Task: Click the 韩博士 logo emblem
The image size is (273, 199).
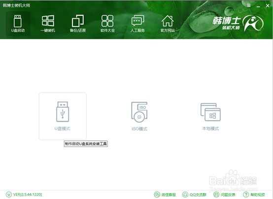Action: tap(253, 23)
